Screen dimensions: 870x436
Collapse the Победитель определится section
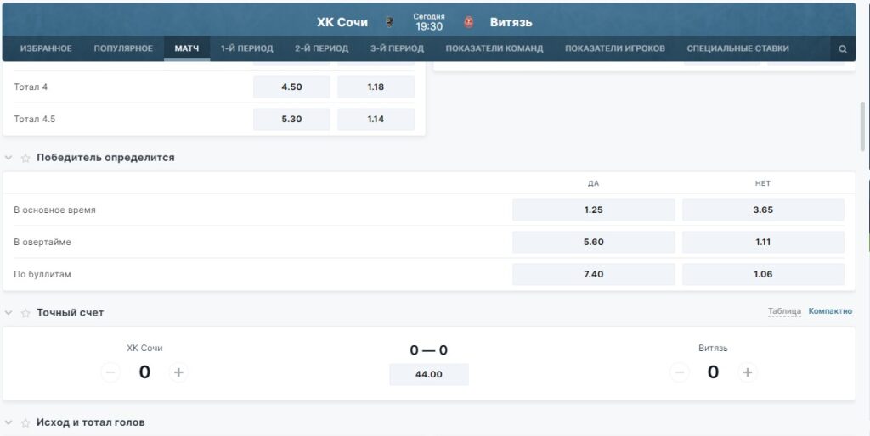click(x=8, y=158)
